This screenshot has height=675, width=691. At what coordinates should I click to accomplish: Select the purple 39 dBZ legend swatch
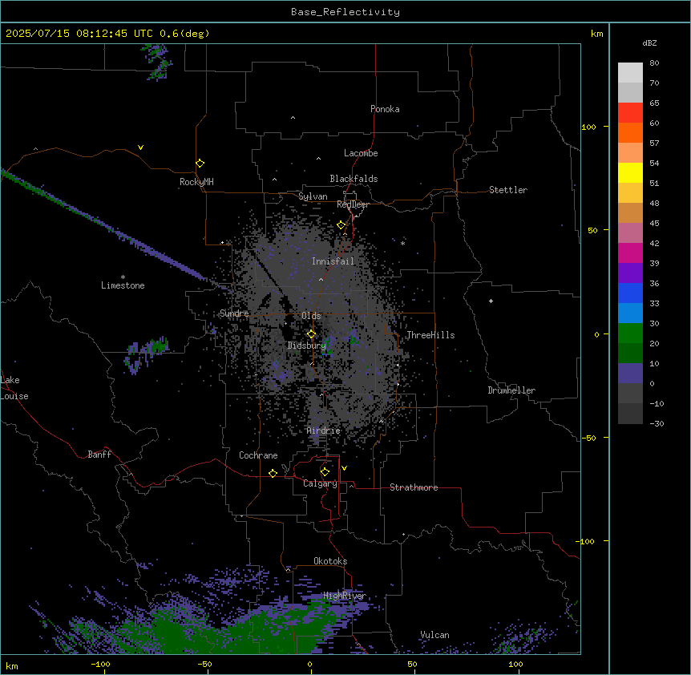pyautogui.click(x=630, y=273)
